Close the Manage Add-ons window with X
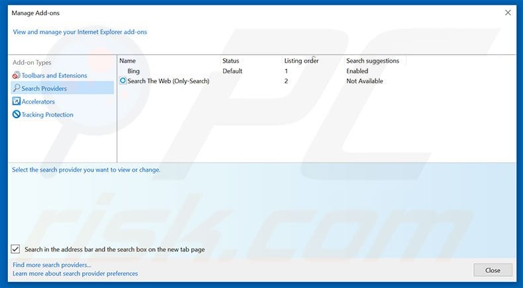Viewport: 523px width, 288px height. (508, 13)
